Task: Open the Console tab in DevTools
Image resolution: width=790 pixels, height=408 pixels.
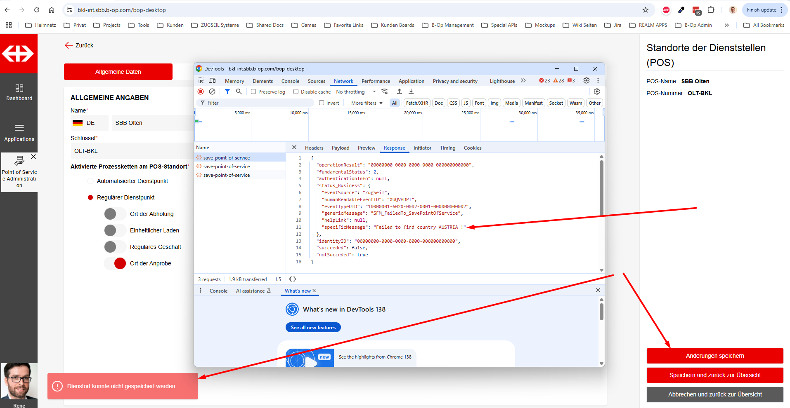Action: pyautogui.click(x=290, y=81)
